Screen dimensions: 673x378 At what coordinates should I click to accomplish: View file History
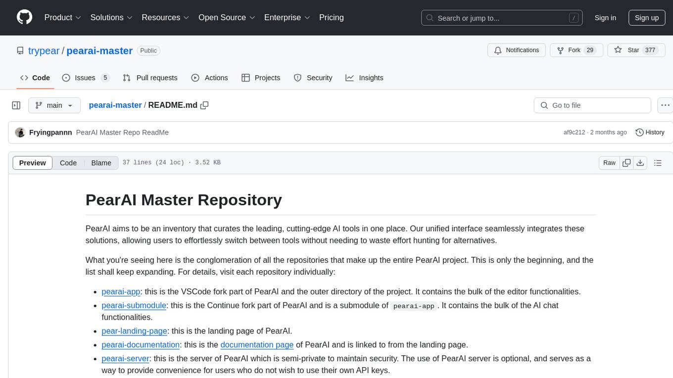click(650, 133)
